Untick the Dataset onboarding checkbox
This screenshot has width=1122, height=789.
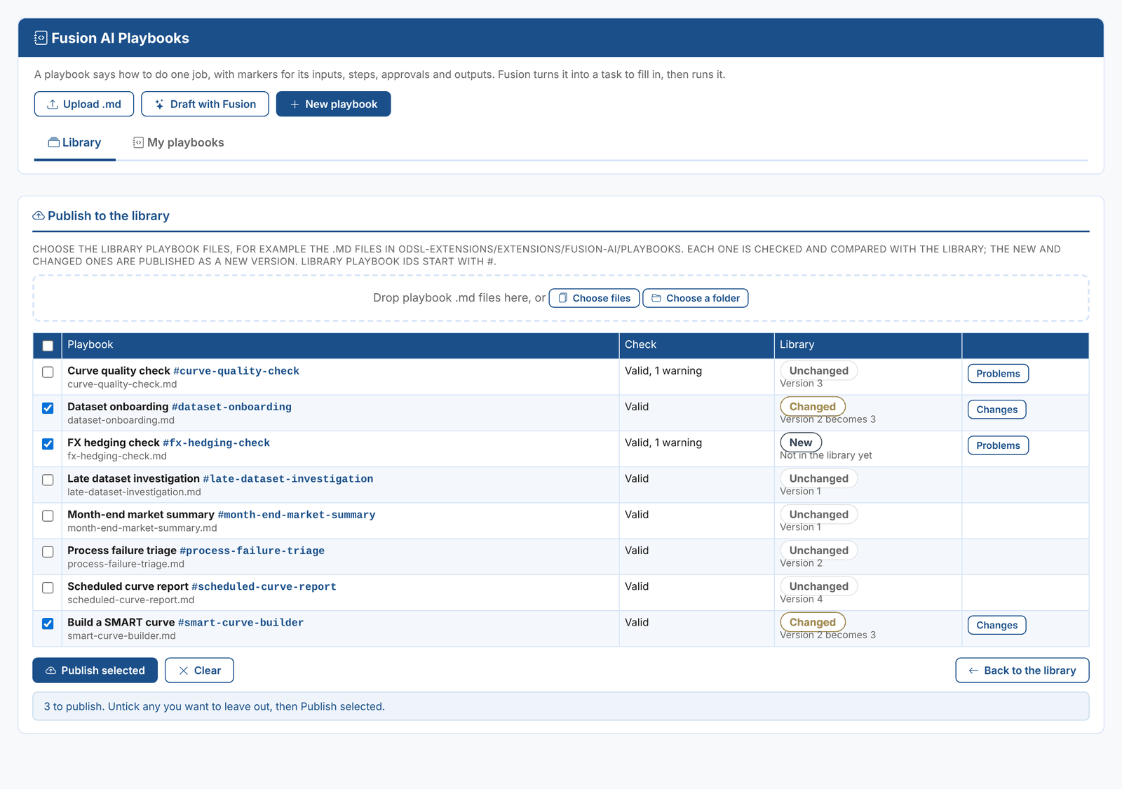(x=48, y=408)
